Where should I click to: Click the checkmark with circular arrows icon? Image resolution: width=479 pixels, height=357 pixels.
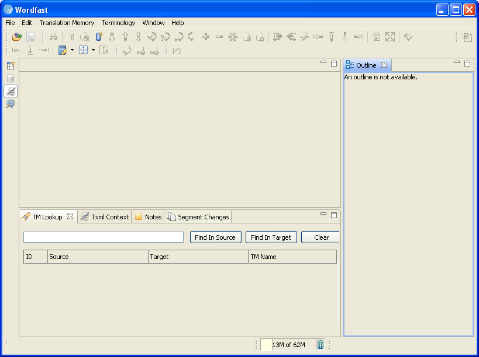tap(152, 37)
